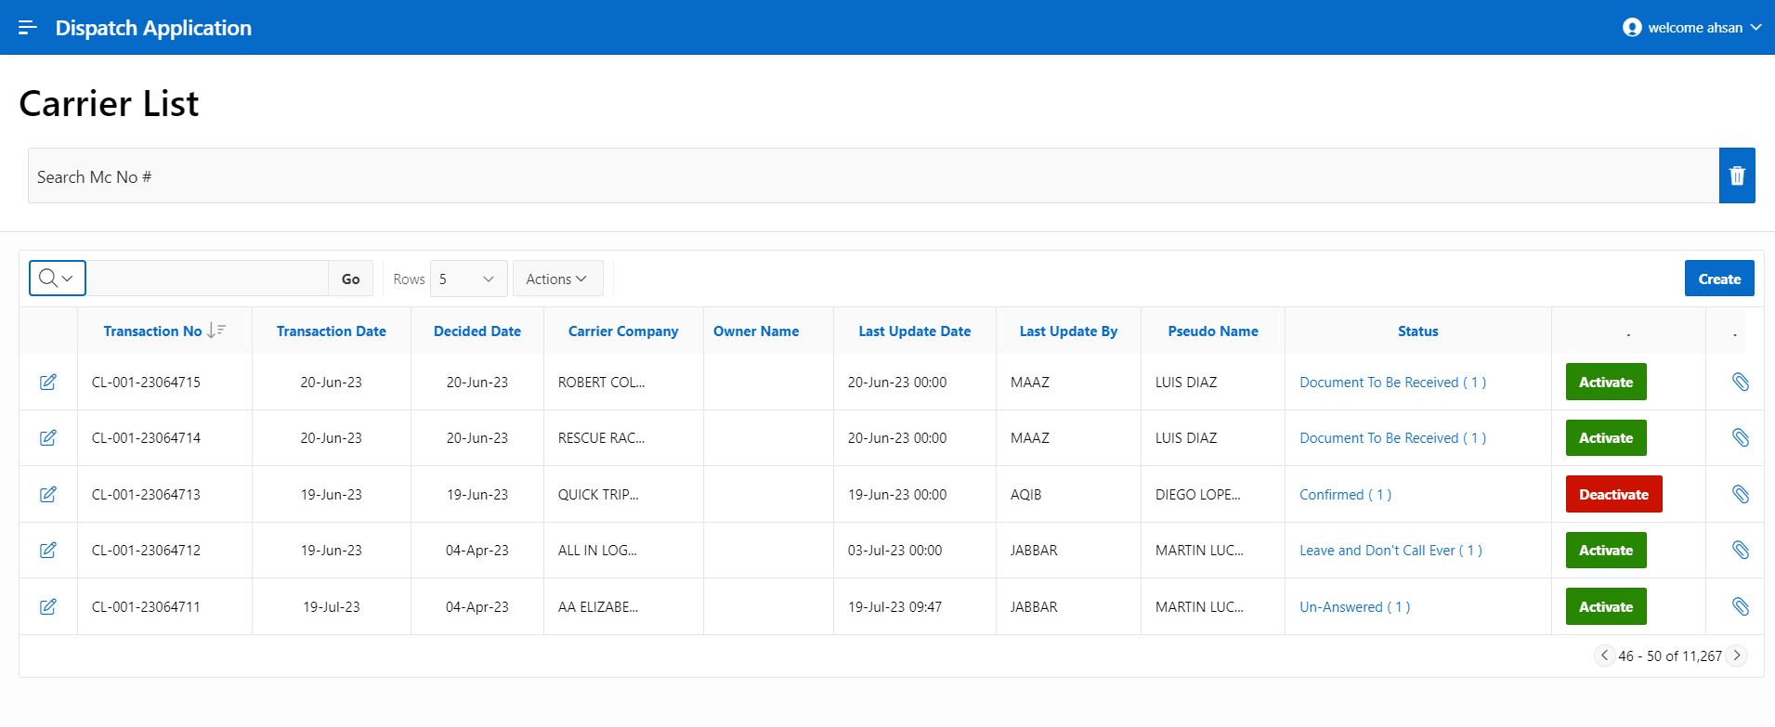Go to next page of results
Image resolution: width=1775 pixels, height=727 pixels.
(1737, 656)
